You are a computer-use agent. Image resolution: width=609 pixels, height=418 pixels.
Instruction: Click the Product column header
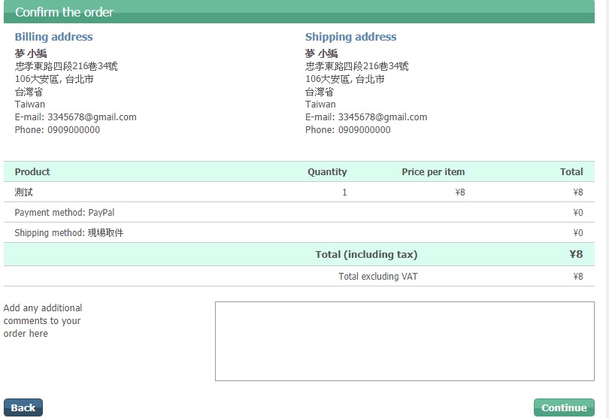32,172
